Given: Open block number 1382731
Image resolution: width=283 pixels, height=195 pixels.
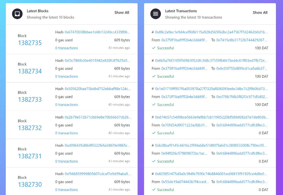Looking at the screenshot, I should pyautogui.click(x=30, y=156).
